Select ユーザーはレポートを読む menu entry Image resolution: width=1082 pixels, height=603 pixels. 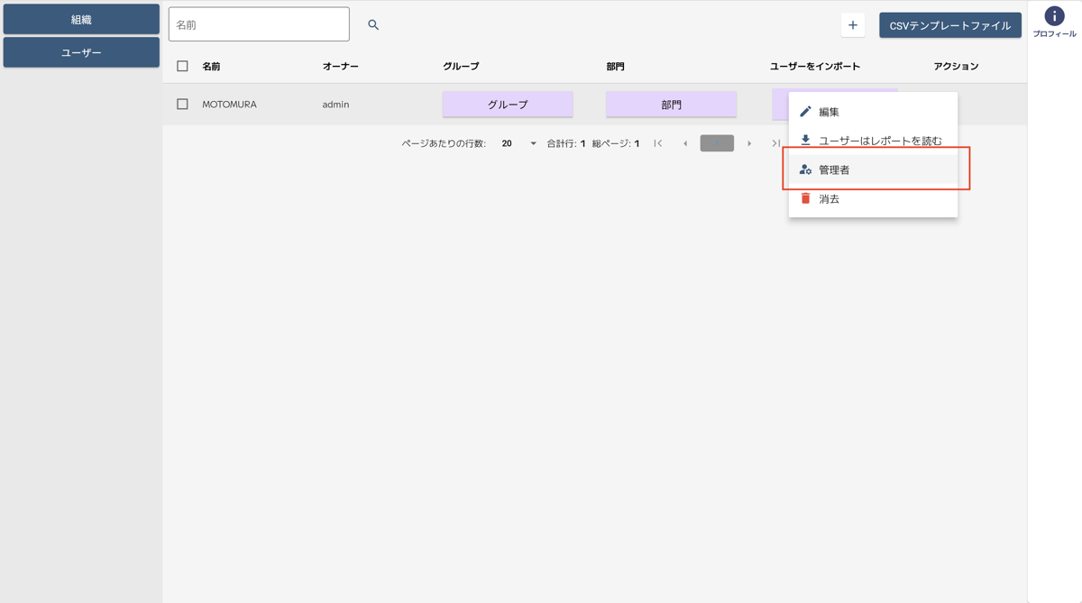point(879,141)
